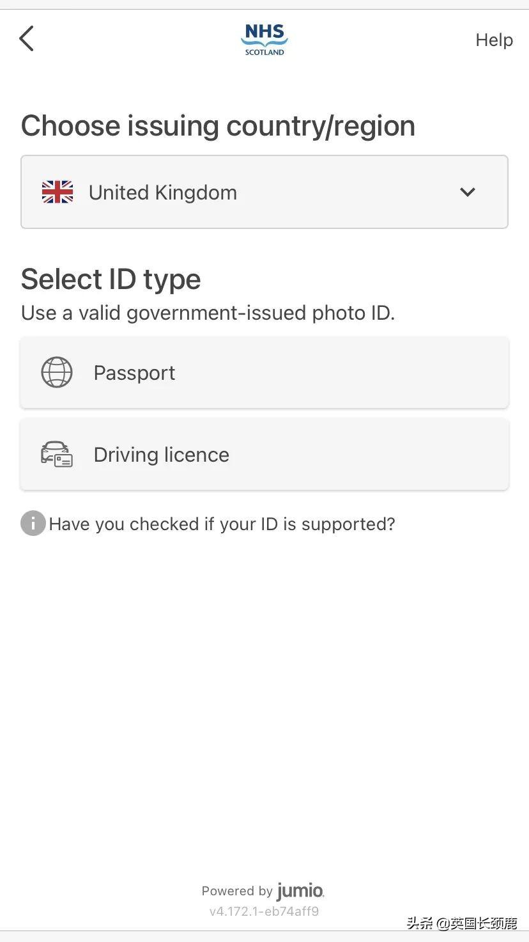
Task: Open "Have you checked if your ID is supported?"
Action: pos(222,524)
